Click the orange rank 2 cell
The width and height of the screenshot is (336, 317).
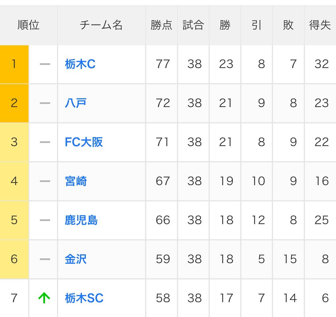point(14,103)
